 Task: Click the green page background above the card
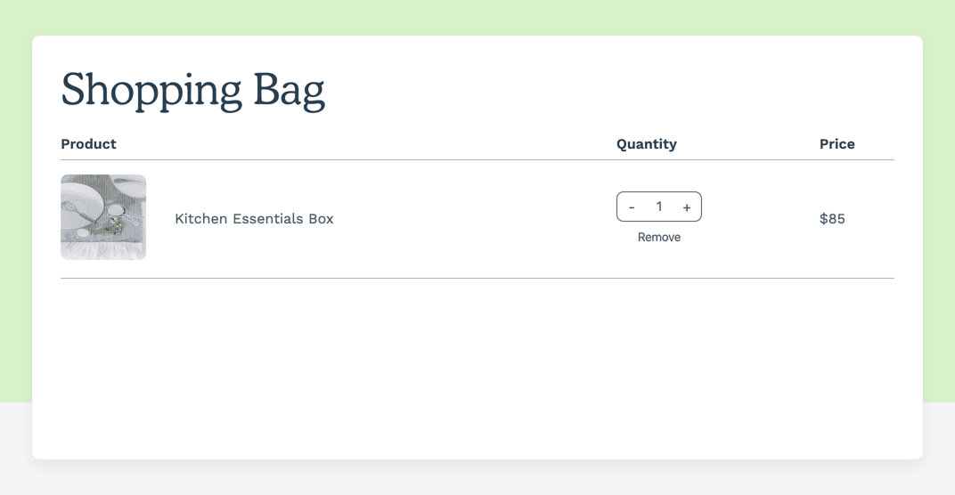point(477,16)
